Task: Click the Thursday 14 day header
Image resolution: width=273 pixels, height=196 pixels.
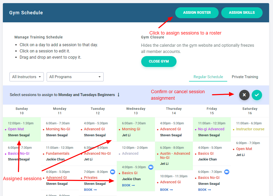Action: click(174, 111)
